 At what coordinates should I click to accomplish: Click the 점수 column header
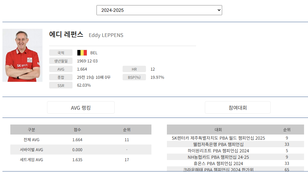pyautogui.click(x=77, y=130)
